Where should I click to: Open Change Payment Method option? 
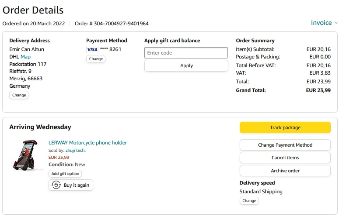(285, 145)
